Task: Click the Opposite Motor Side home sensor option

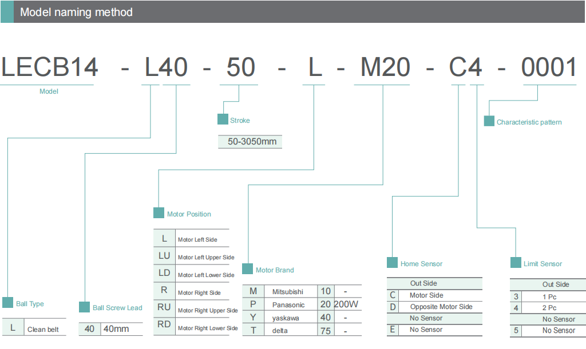Action: [441, 307]
